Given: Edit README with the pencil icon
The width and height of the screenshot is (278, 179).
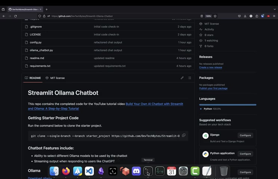Looking at the screenshot, I should (182, 78).
